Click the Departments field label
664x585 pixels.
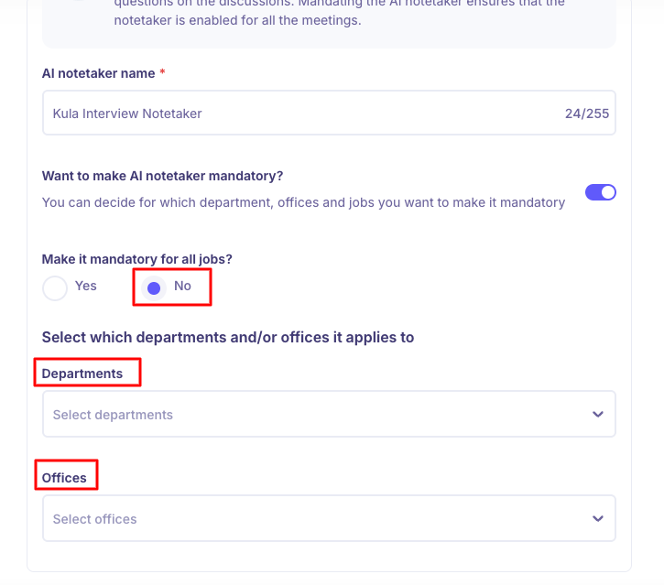82,374
